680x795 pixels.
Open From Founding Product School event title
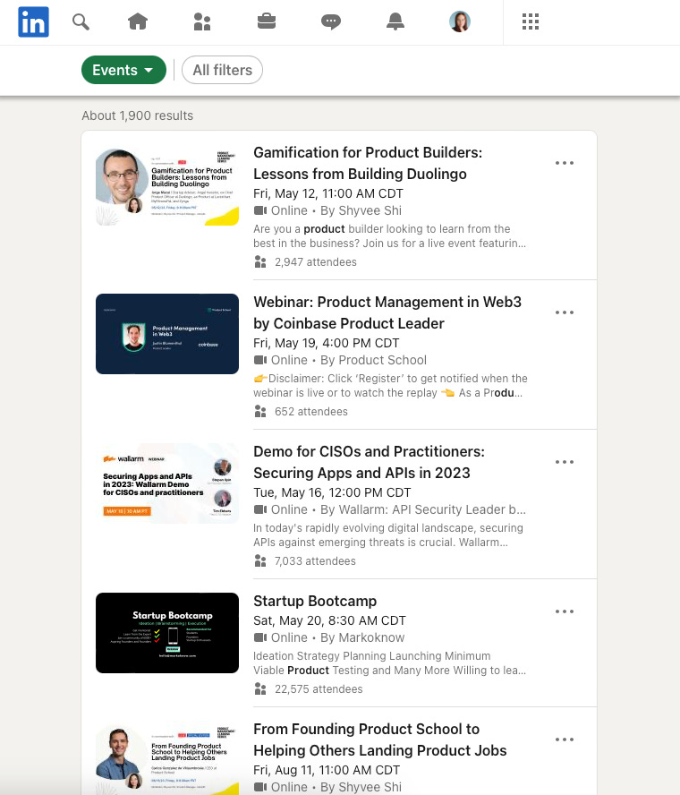(x=380, y=739)
